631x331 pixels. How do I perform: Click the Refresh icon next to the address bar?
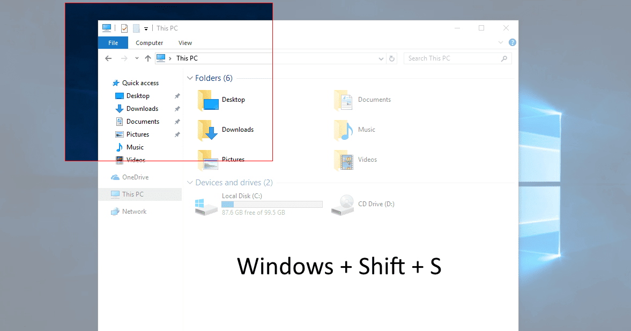coord(392,58)
